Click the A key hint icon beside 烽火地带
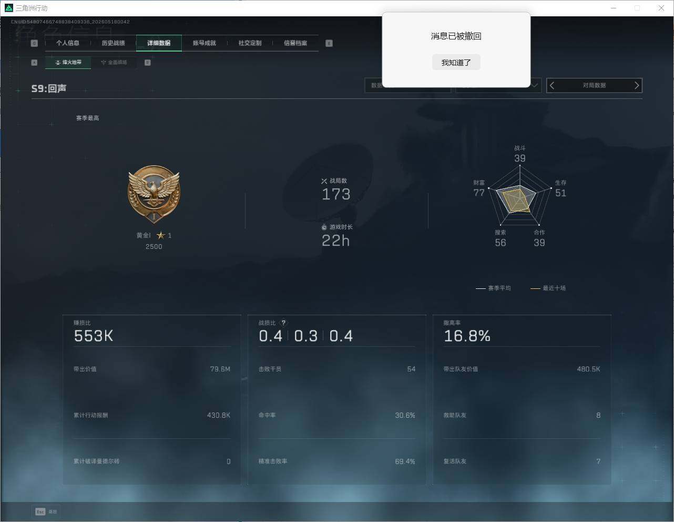674x522 pixels. click(34, 63)
